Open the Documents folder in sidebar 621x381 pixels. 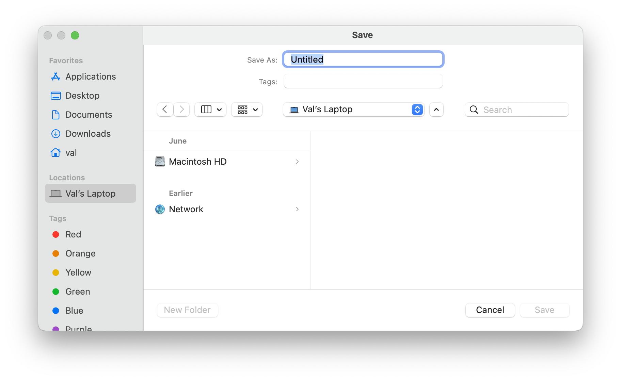click(x=89, y=115)
